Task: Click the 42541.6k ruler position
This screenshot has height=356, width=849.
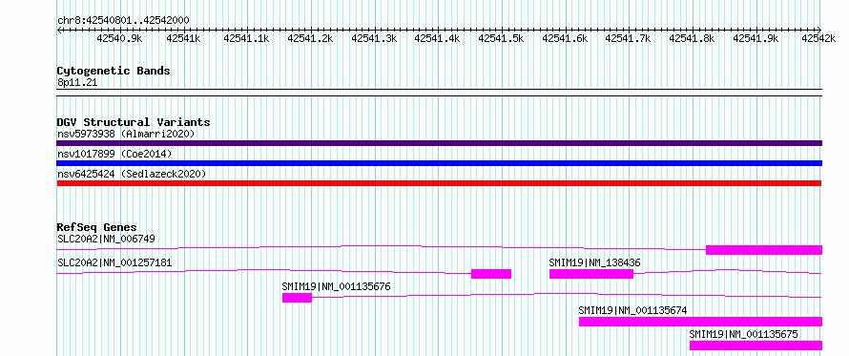Action: point(565,38)
